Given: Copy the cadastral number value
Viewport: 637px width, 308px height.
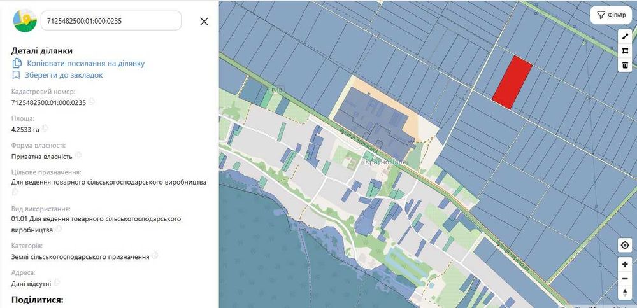Looking at the screenshot, I should [92, 102].
